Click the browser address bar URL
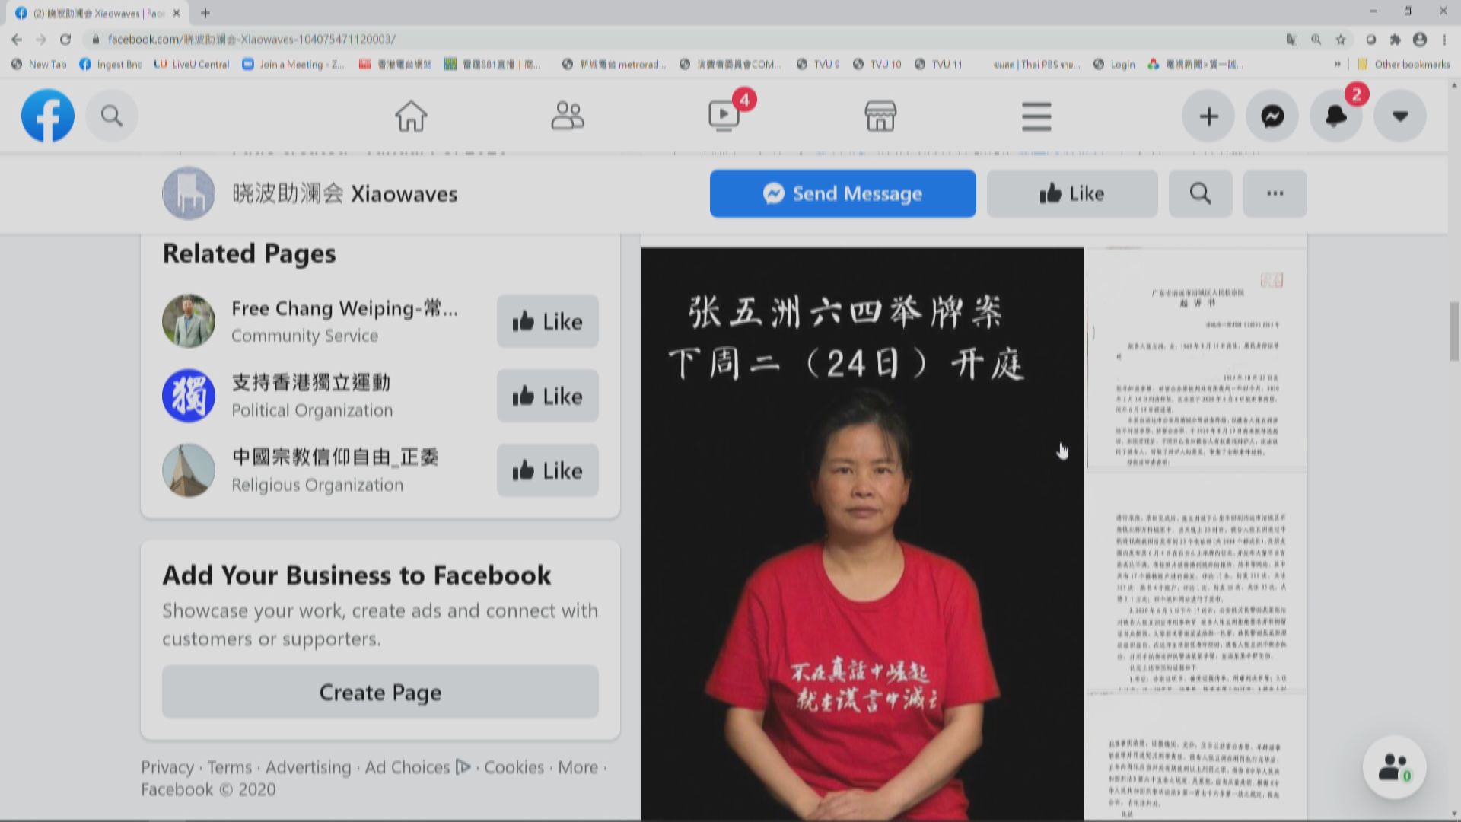The width and height of the screenshot is (1461, 822). point(251,40)
